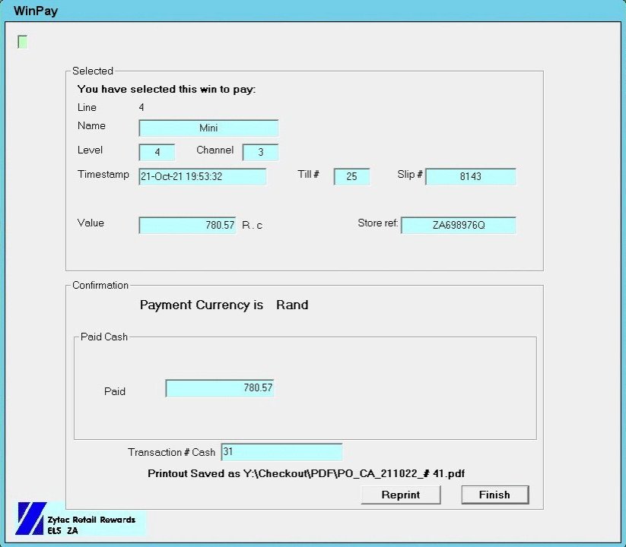Focus the Paid amount field

click(219, 388)
